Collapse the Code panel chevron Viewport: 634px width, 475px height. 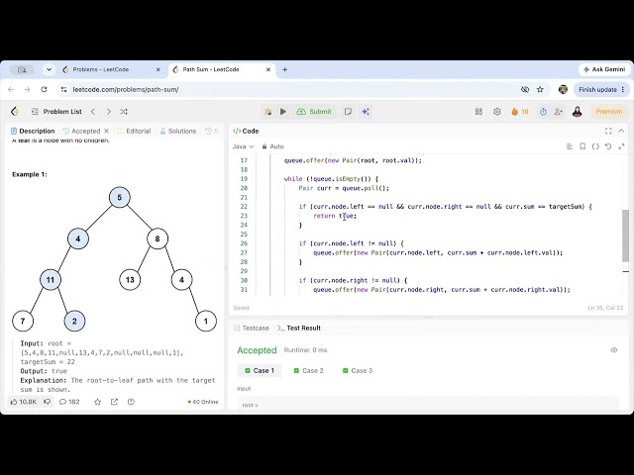pos(621,131)
